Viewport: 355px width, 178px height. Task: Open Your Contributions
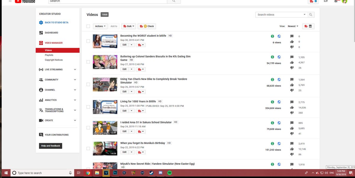pyautogui.click(x=57, y=135)
